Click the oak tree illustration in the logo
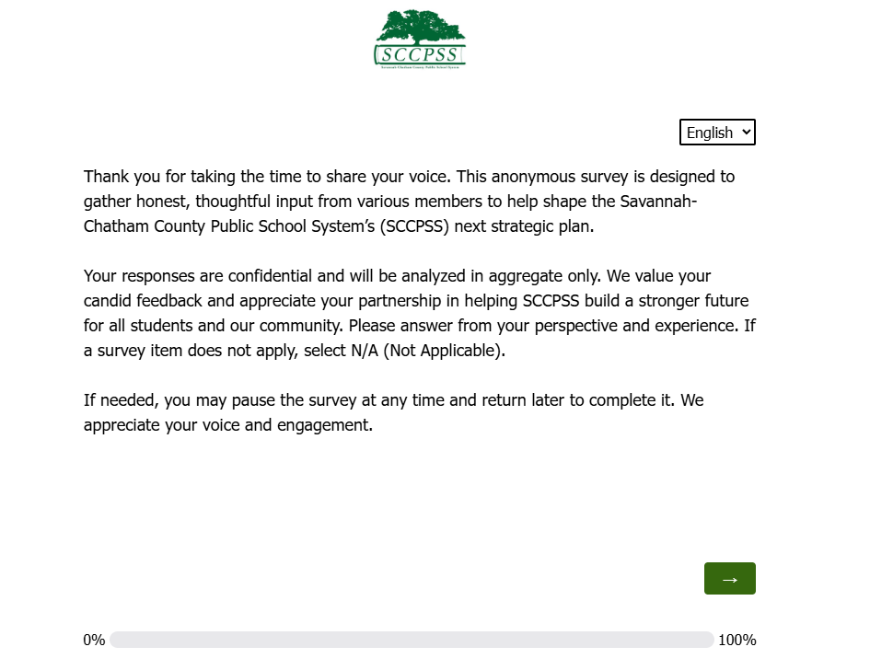Viewport: 870px width, 670px height. (420, 26)
